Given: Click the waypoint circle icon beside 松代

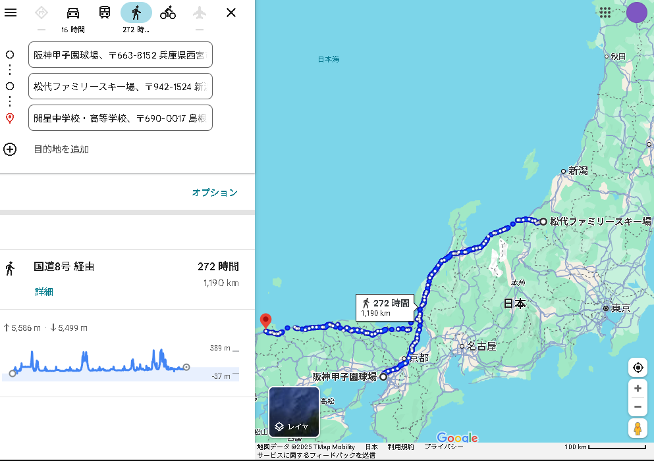Looking at the screenshot, I should tap(10, 86).
